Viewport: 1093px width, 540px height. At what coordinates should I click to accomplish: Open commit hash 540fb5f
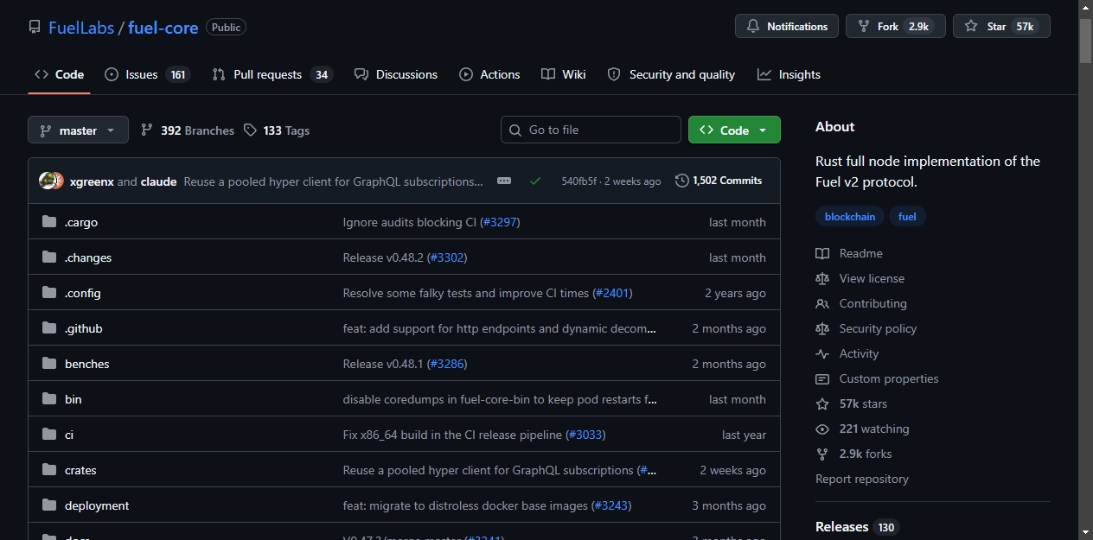[578, 181]
